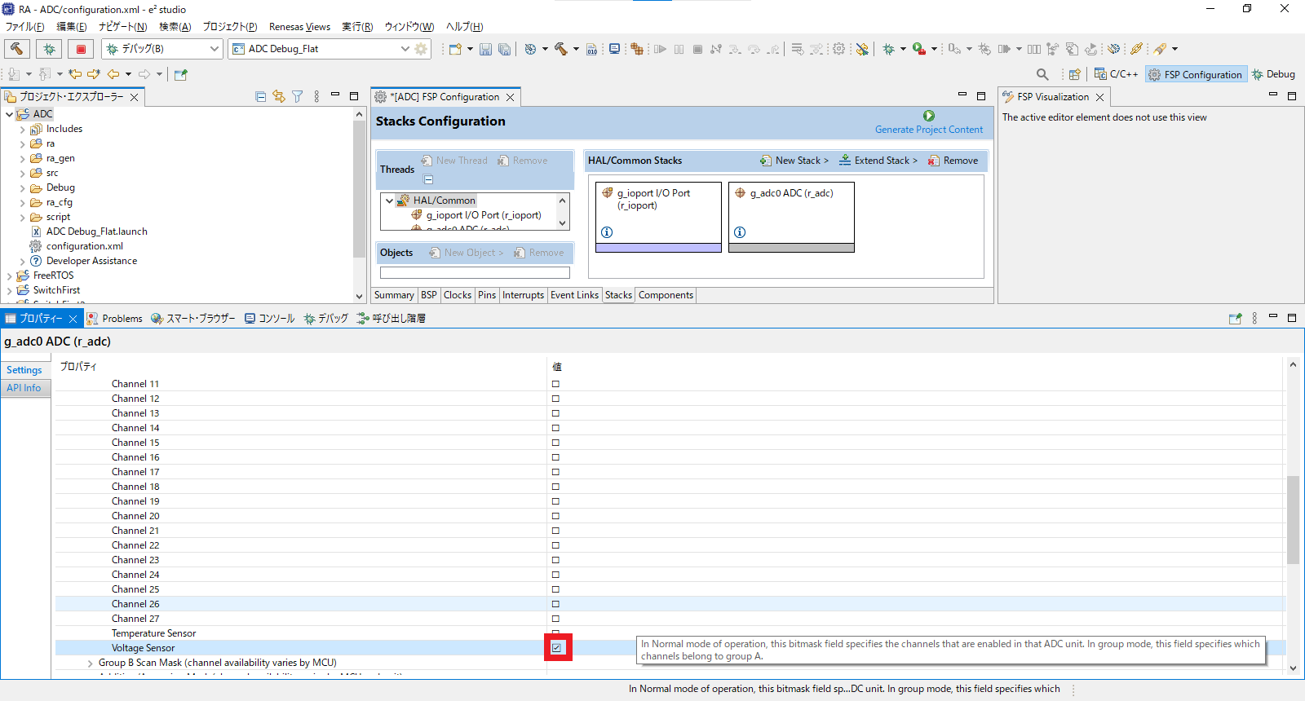Enable the Channel 23 checkbox
Viewport: 1305px width, 701px height.
(555, 560)
